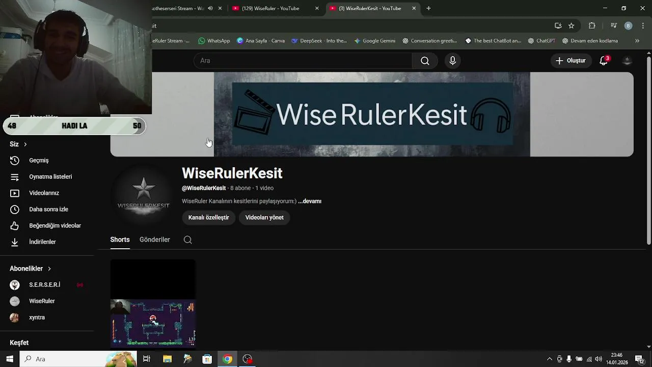Open Daha sonra izle watch later

(47, 209)
